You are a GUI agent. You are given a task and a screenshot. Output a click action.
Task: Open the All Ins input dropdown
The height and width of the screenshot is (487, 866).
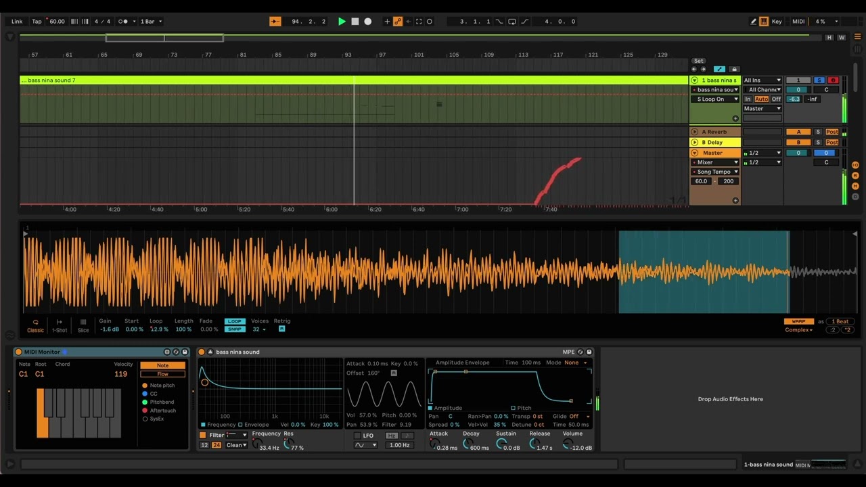click(762, 80)
